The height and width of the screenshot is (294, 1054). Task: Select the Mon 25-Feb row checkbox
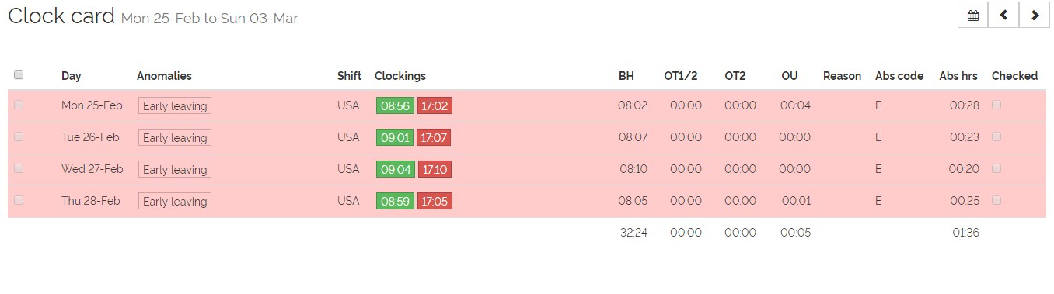tap(19, 105)
